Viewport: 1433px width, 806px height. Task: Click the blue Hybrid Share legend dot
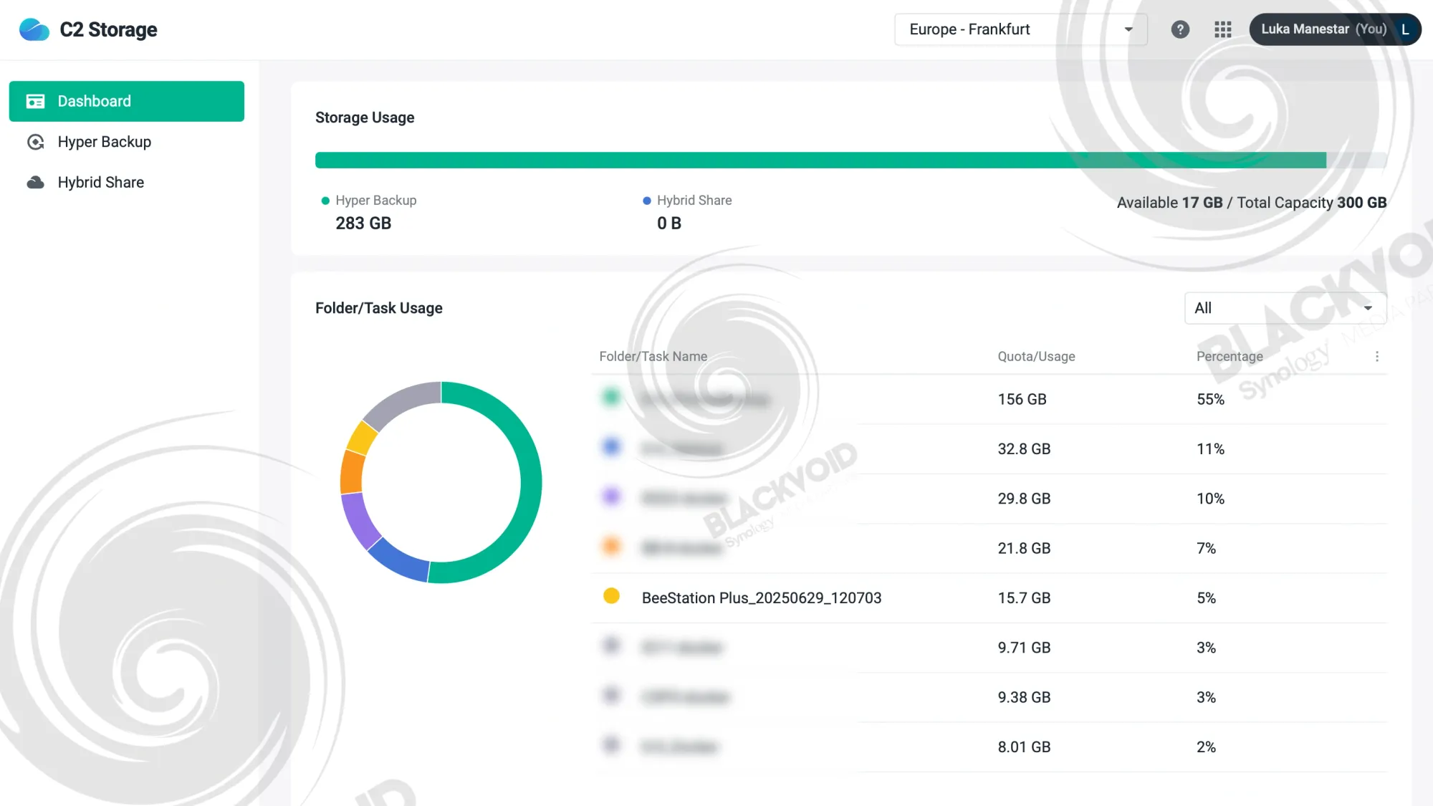tap(647, 201)
